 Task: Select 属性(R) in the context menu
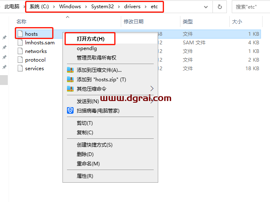coord(85,176)
